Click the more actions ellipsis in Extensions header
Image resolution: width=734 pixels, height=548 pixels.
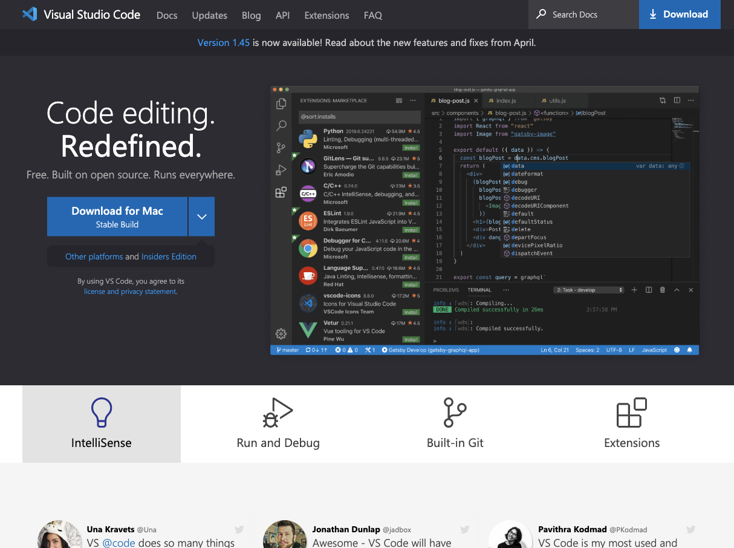413,100
